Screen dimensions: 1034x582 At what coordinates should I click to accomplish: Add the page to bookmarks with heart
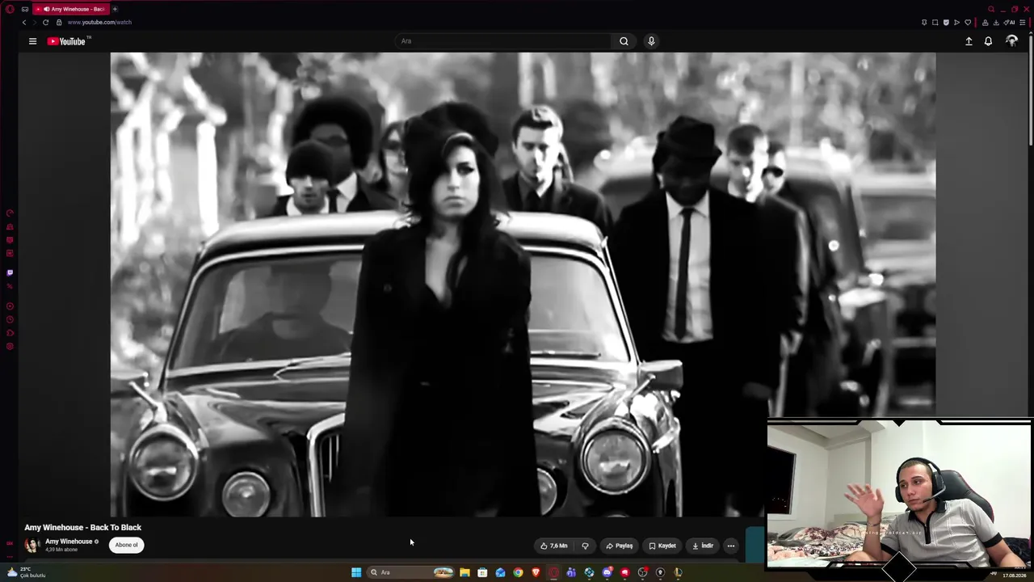(x=968, y=23)
